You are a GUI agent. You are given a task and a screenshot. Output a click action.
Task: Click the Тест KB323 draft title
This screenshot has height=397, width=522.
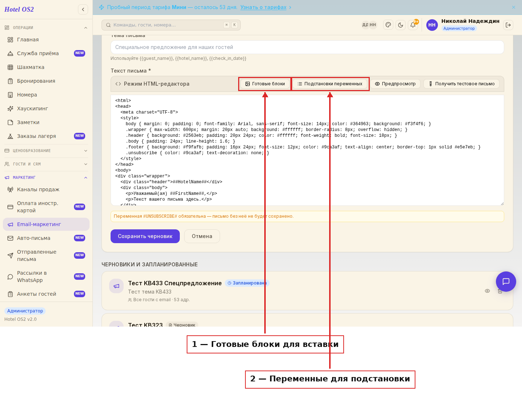(145, 325)
